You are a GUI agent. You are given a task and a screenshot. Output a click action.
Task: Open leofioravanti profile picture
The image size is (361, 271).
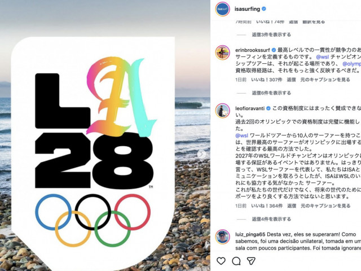(x=222, y=111)
